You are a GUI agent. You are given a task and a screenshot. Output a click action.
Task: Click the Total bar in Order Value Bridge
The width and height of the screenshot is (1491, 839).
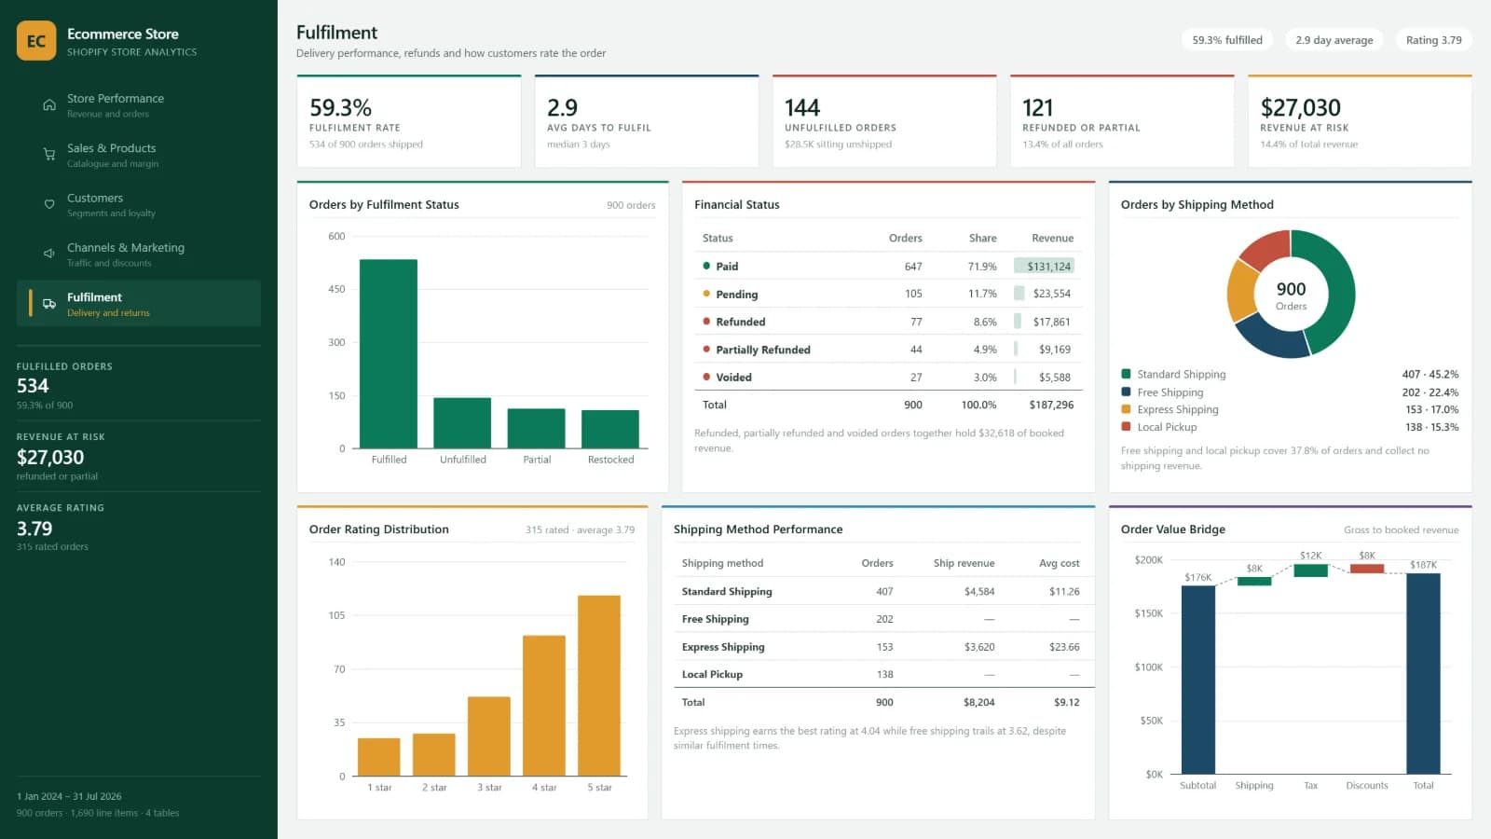1423,673
